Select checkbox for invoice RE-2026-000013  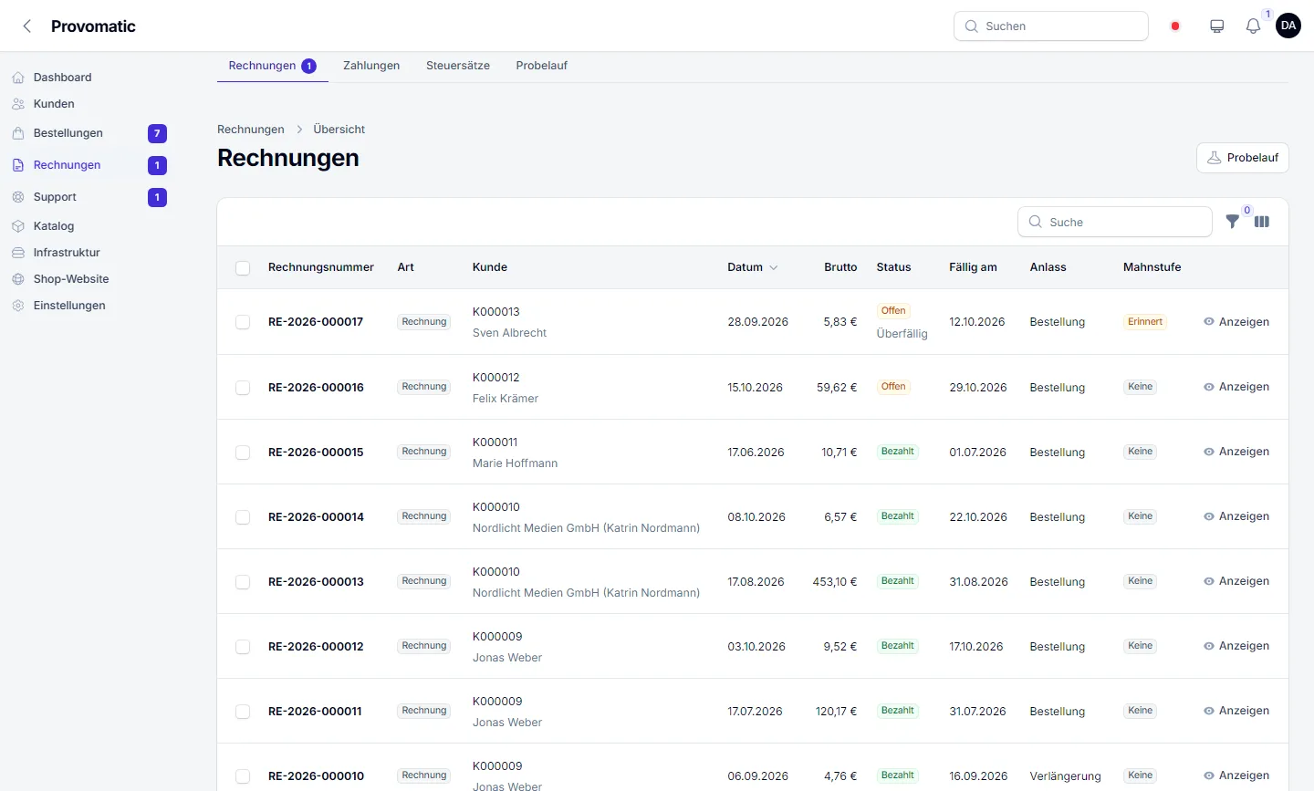click(243, 582)
